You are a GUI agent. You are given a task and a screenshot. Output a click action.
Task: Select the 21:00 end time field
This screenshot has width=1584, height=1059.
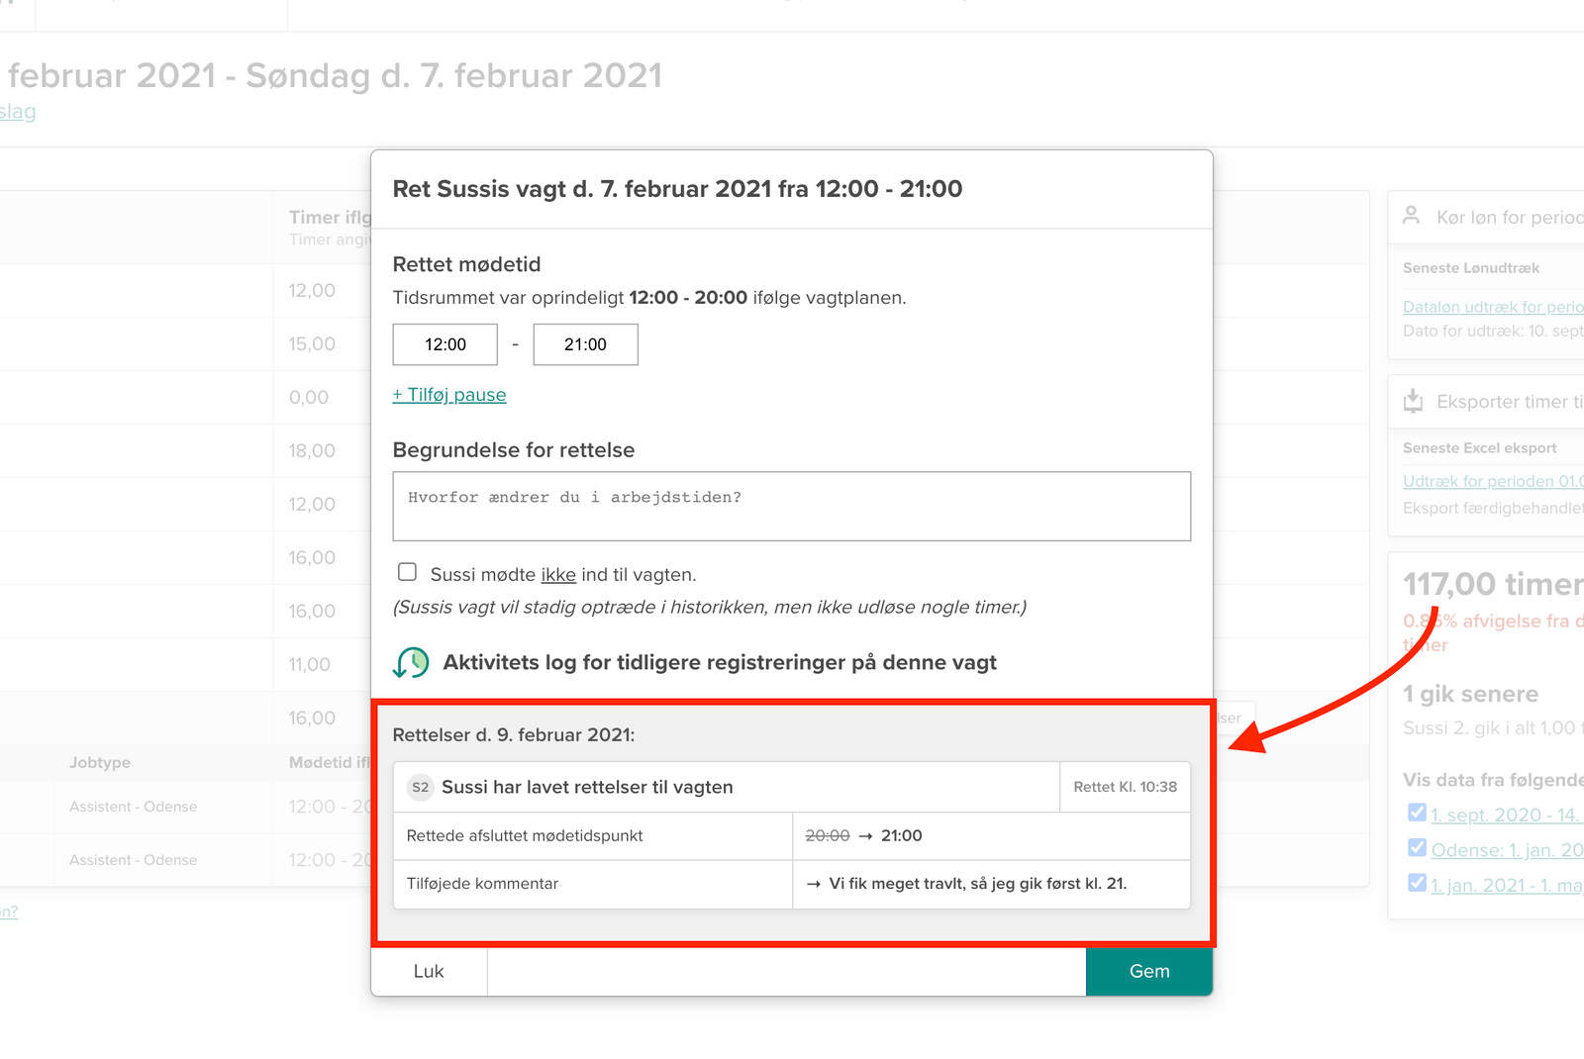coord(585,344)
